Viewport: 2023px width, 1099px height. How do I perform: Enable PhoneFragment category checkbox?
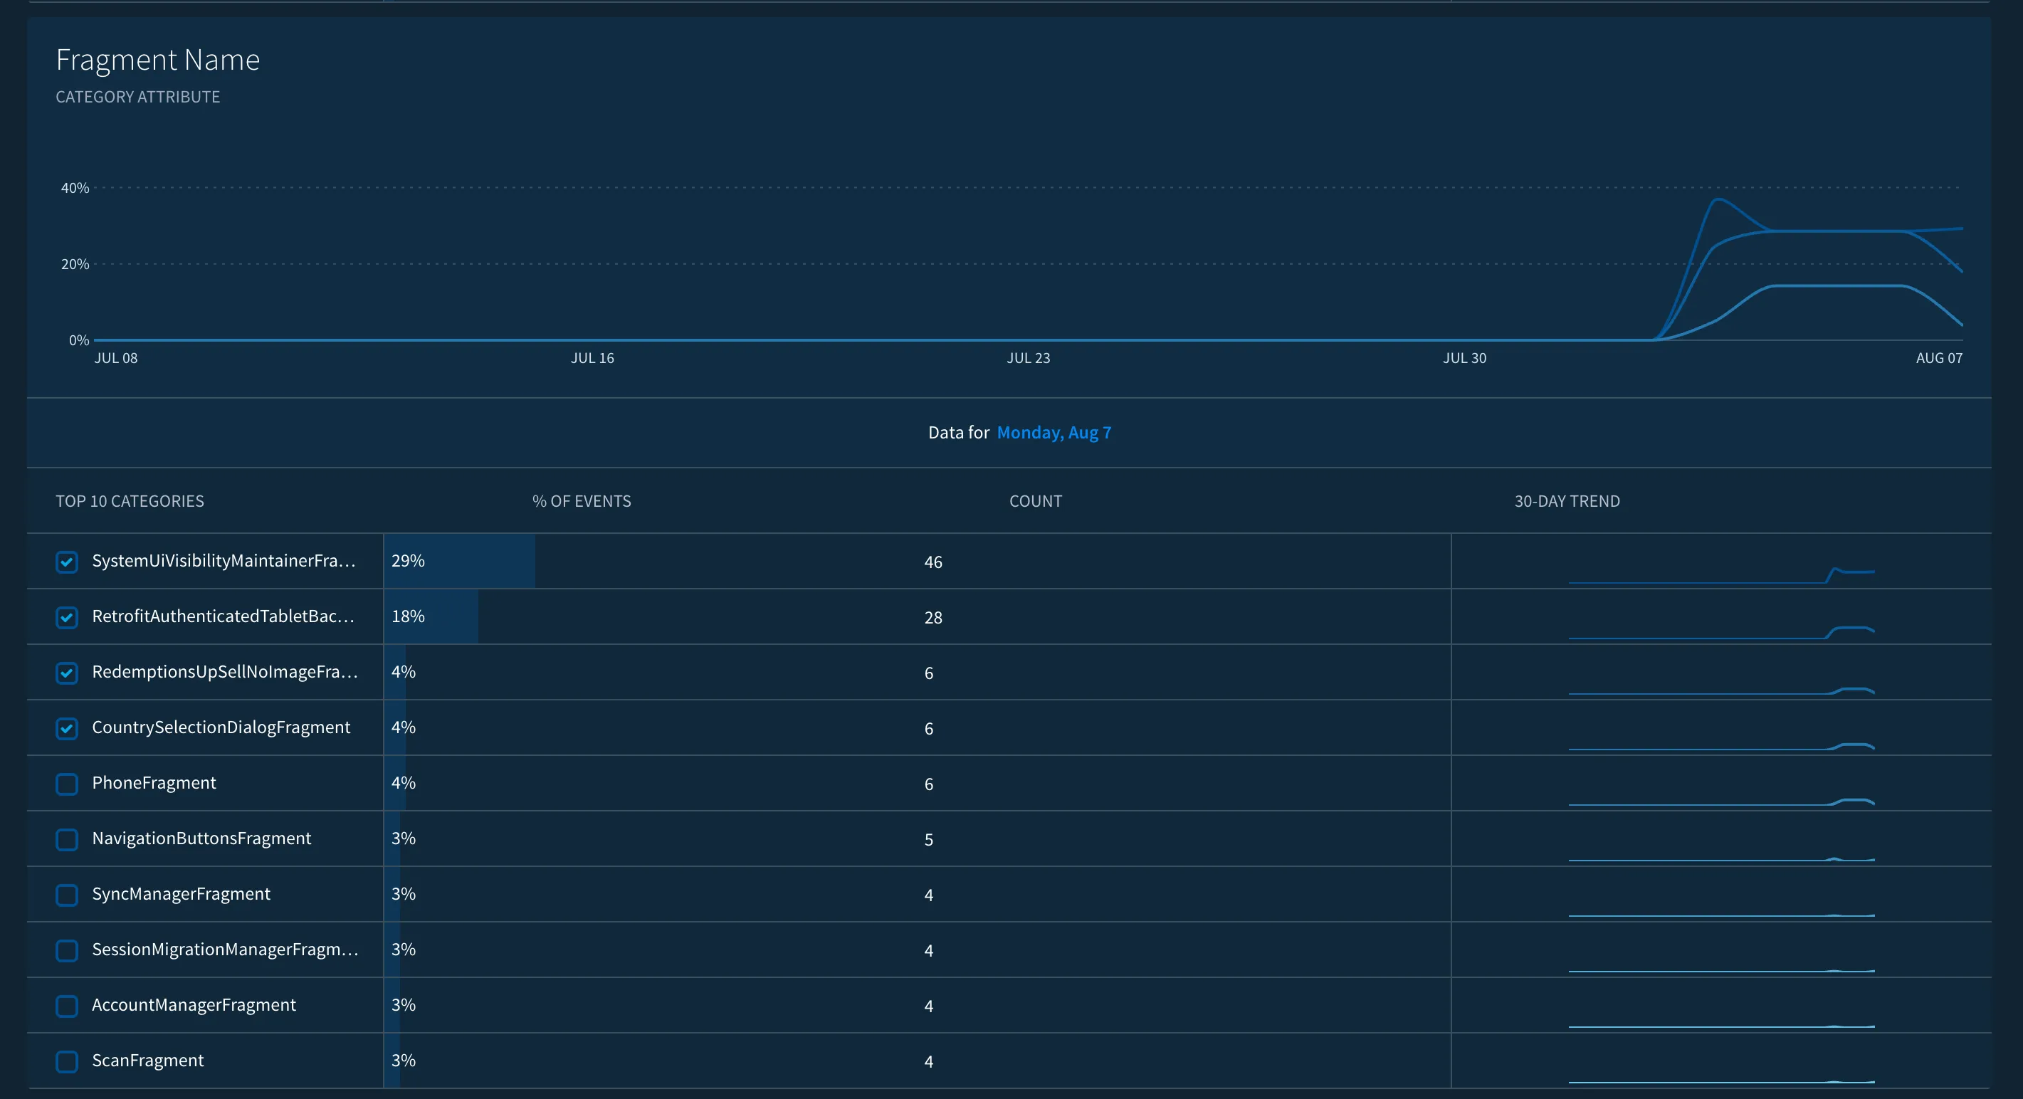67,784
